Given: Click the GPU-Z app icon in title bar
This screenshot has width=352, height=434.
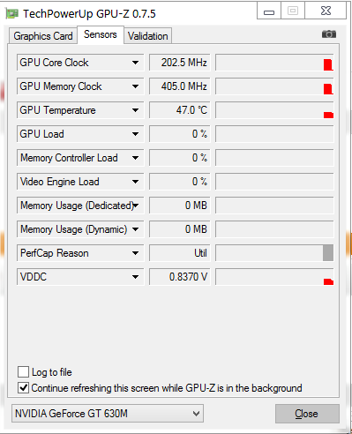Looking at the screenshot, I should pyautogui.click(x=11, y=13).
